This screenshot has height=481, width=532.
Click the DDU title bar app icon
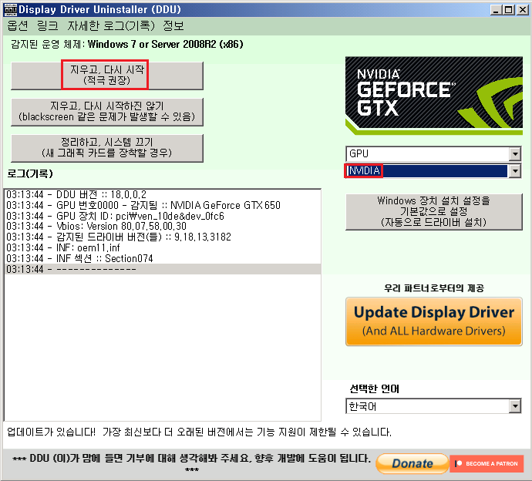10,10
